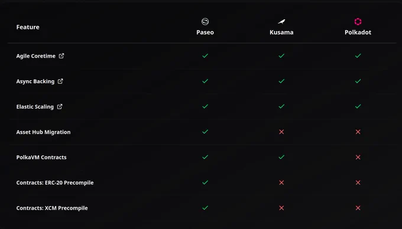Click the Async Backing feature link
The image size is (402, 229).
click(x=35, y=81)
